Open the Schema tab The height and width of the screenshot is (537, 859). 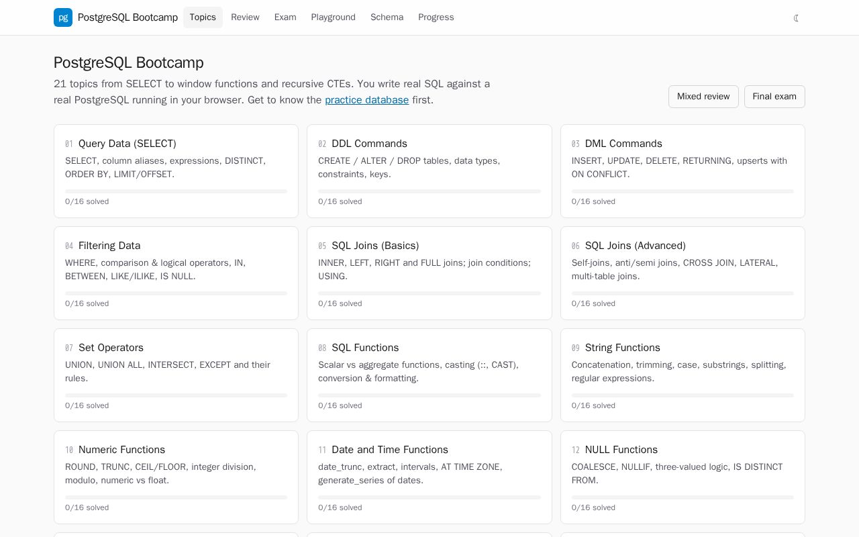point(387,17)
